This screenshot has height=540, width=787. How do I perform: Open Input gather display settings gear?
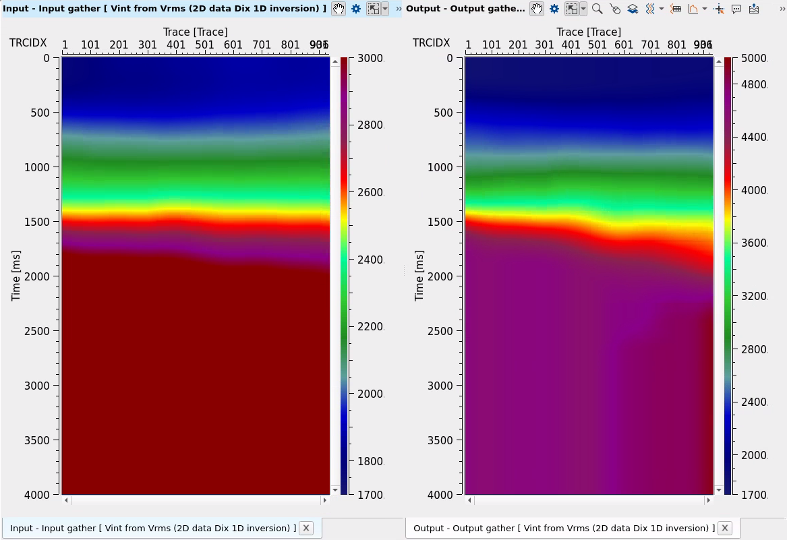(356, 9)
